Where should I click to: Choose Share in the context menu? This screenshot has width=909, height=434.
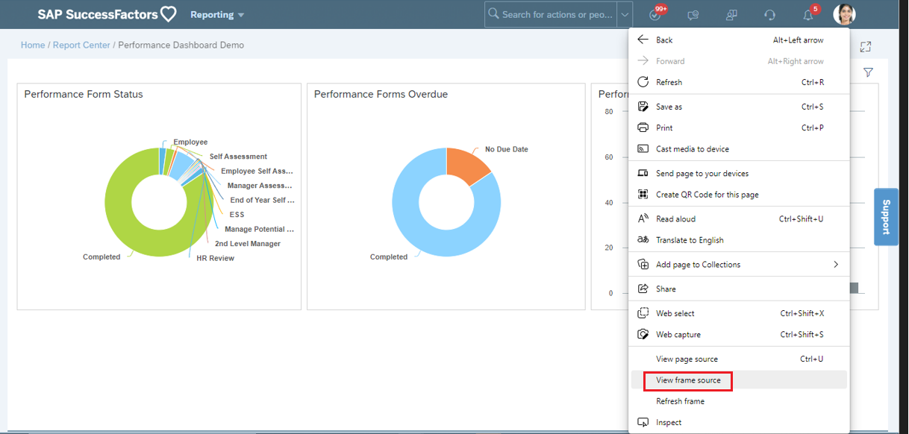(x=740, y=289)
